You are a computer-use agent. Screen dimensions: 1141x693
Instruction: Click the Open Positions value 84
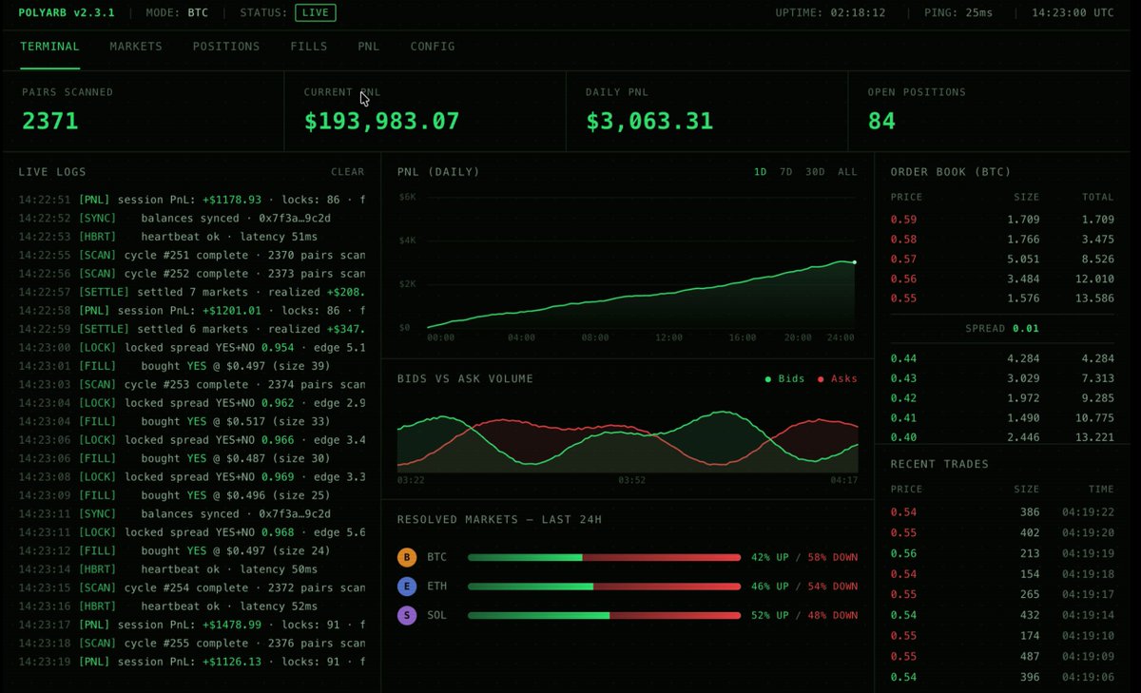pyautogui.click(x=882, y=121)
